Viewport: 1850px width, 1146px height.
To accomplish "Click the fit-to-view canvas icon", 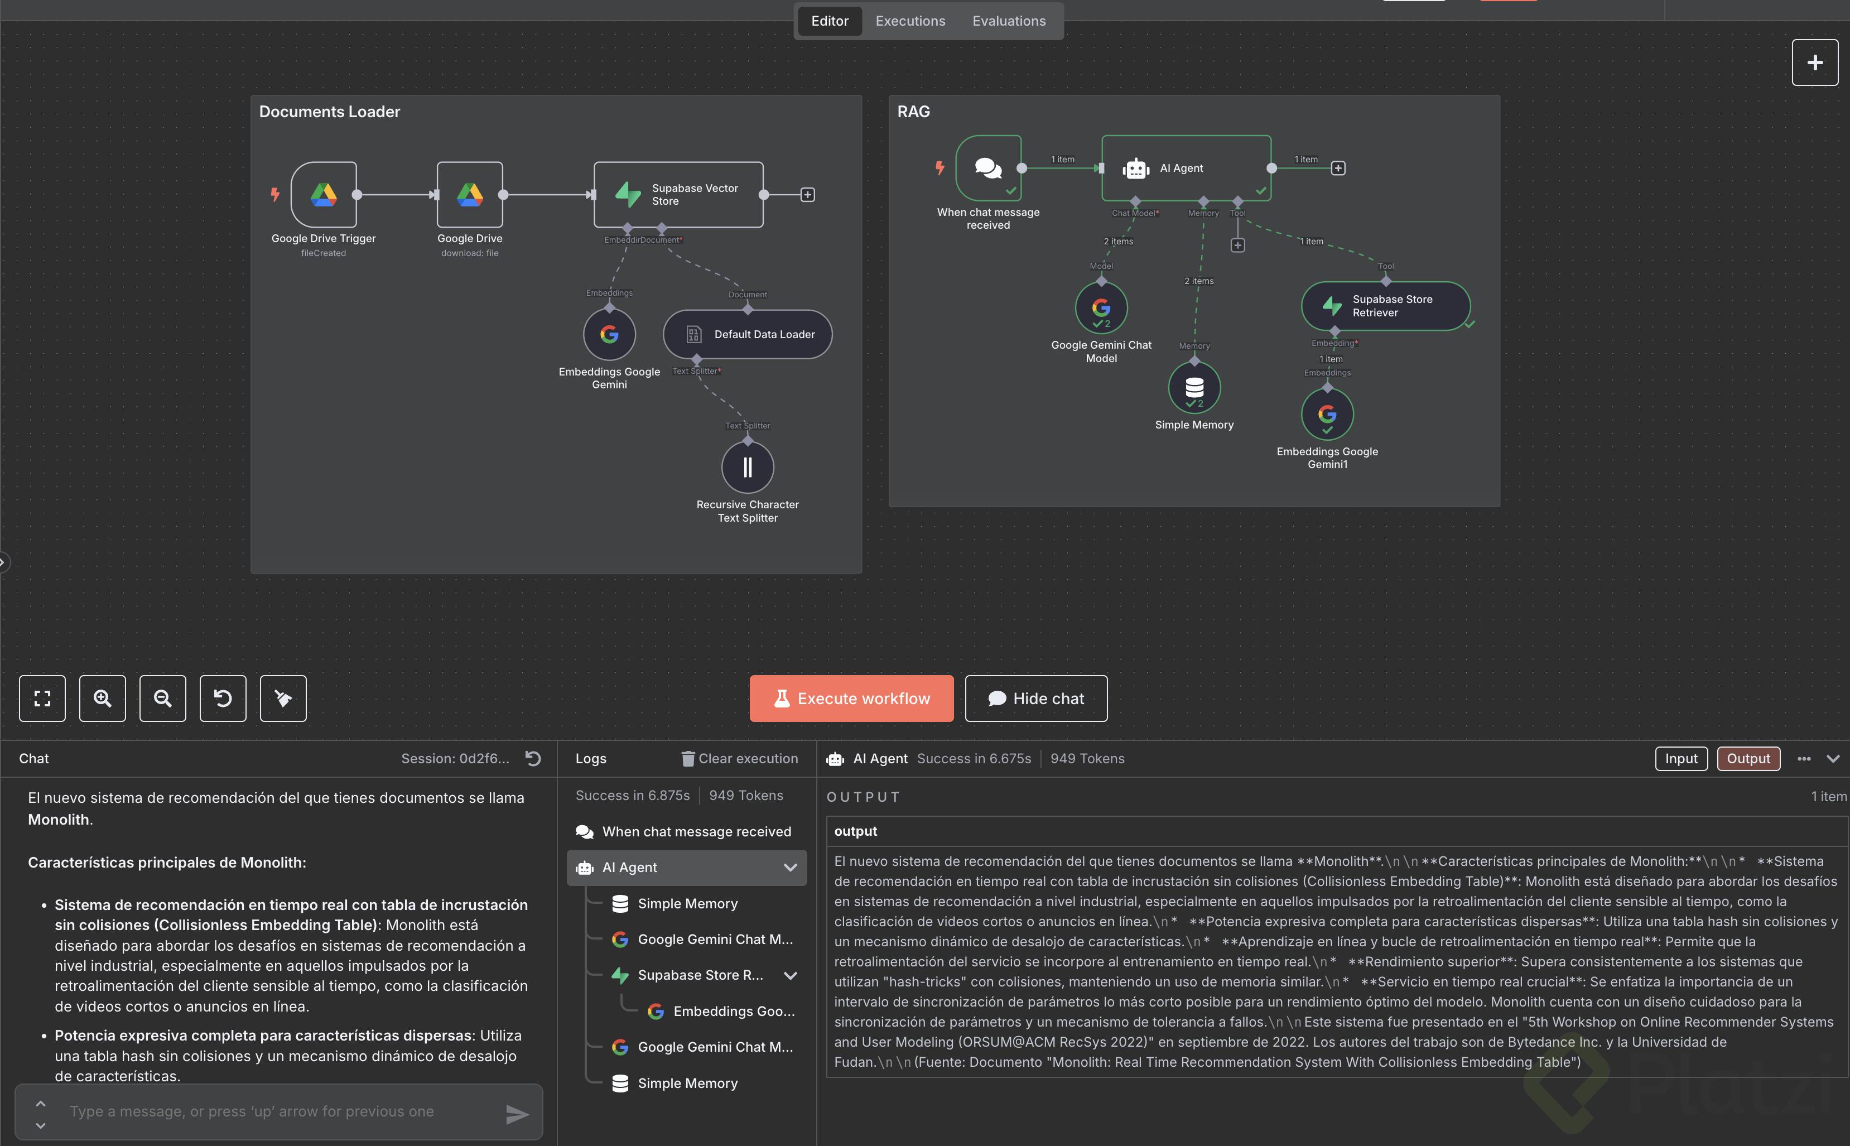I will coord(42,698).
